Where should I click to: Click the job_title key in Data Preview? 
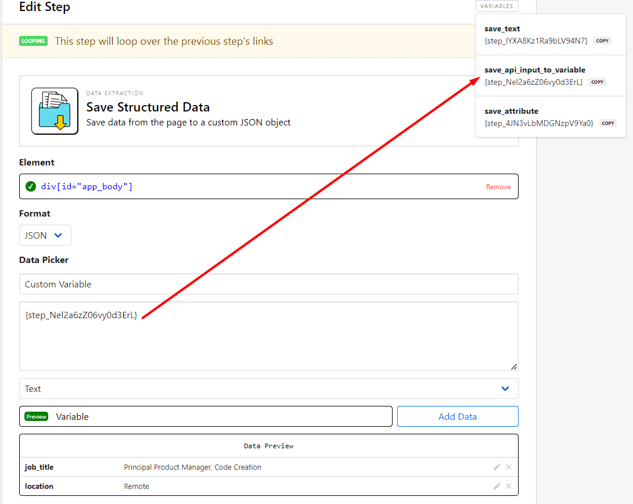(39, 467)
